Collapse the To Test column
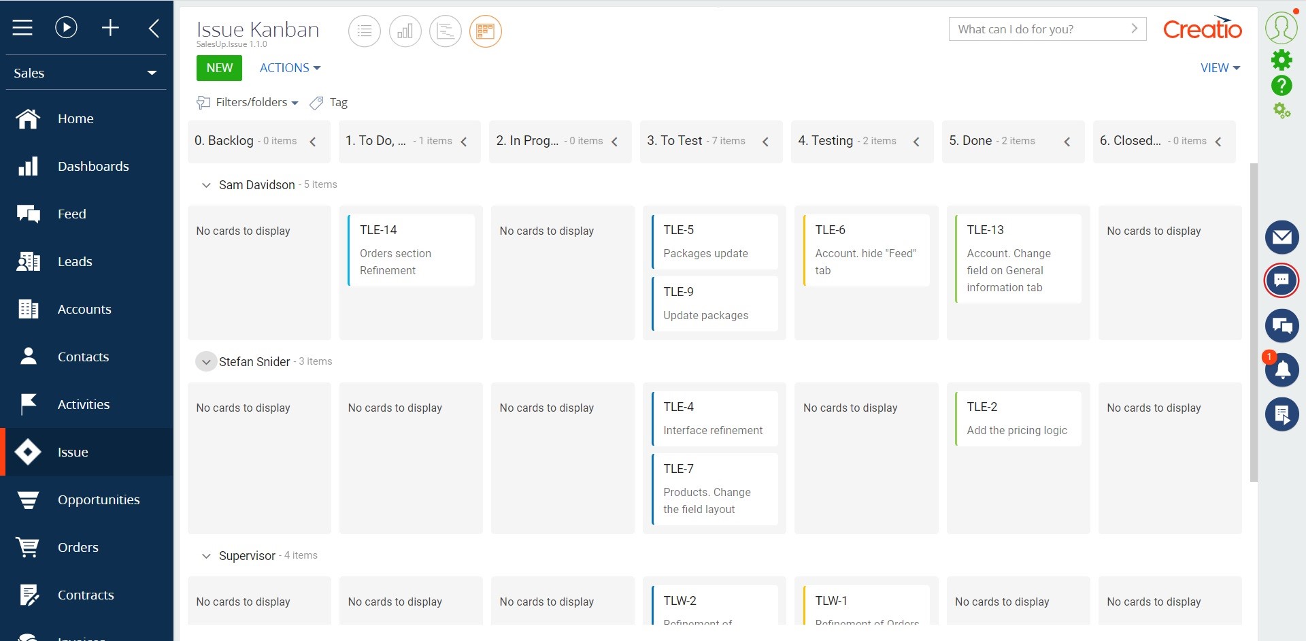1306x641 pixels. (765, 142)
